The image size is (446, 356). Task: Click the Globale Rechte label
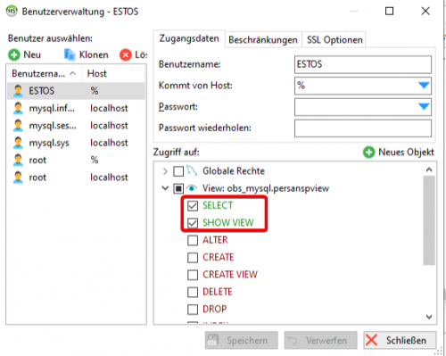(x=234, y=171)
